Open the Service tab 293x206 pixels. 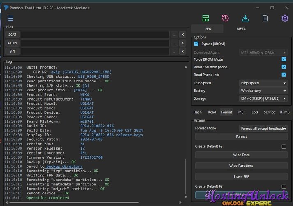click(x=269, y=112)
